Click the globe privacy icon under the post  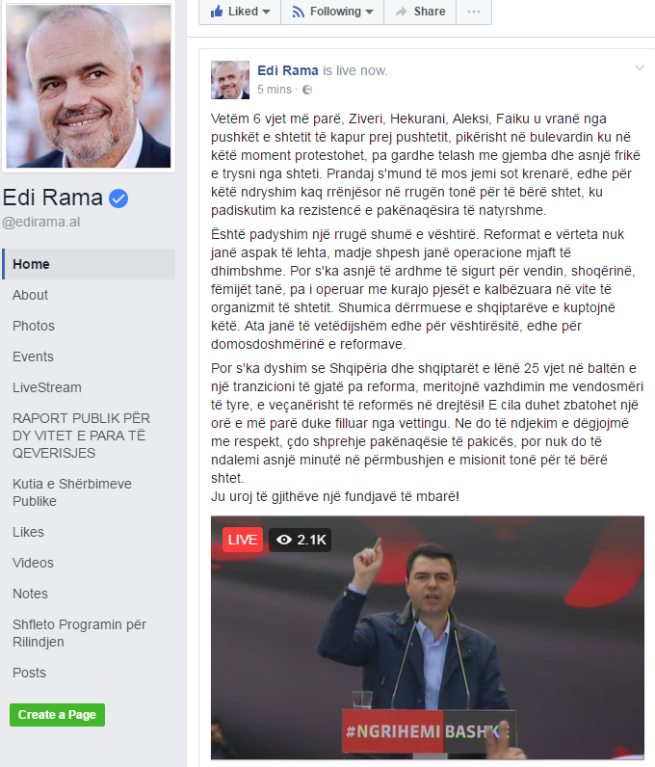coord(307,90)
